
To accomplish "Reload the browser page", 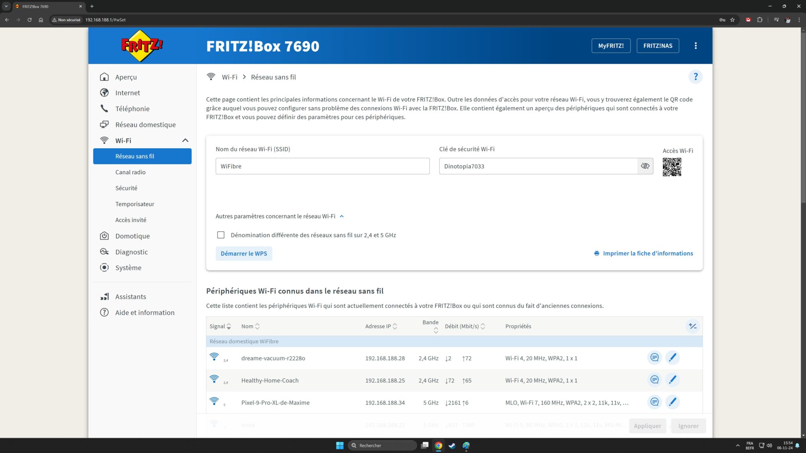I will point(30,20).
